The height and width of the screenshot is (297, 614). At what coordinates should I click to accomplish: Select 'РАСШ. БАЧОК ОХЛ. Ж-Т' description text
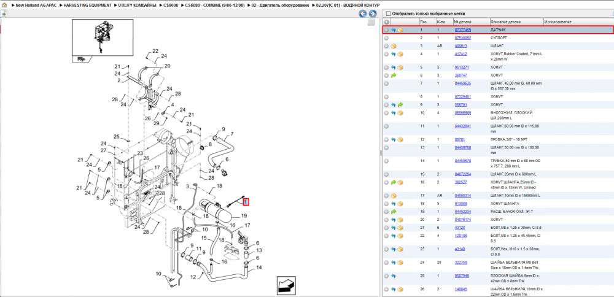click(x=511, y=211)
